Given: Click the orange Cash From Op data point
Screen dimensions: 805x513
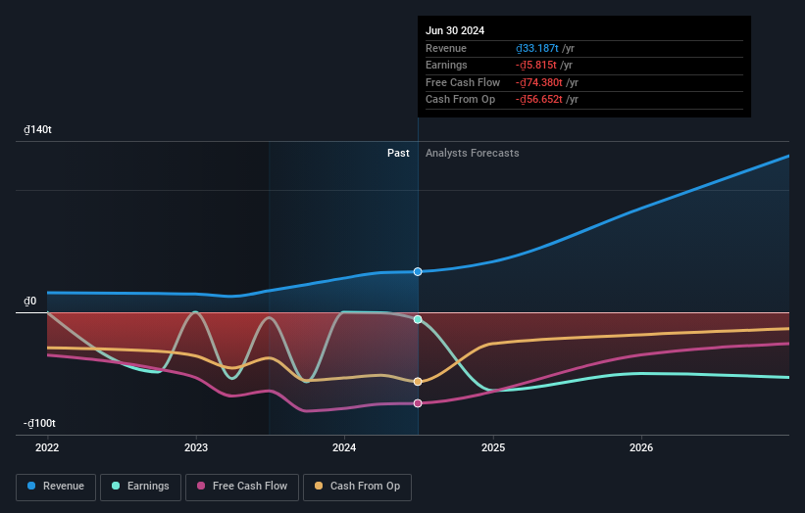Looking at the screenshot, I should click(x=418, y=382).
